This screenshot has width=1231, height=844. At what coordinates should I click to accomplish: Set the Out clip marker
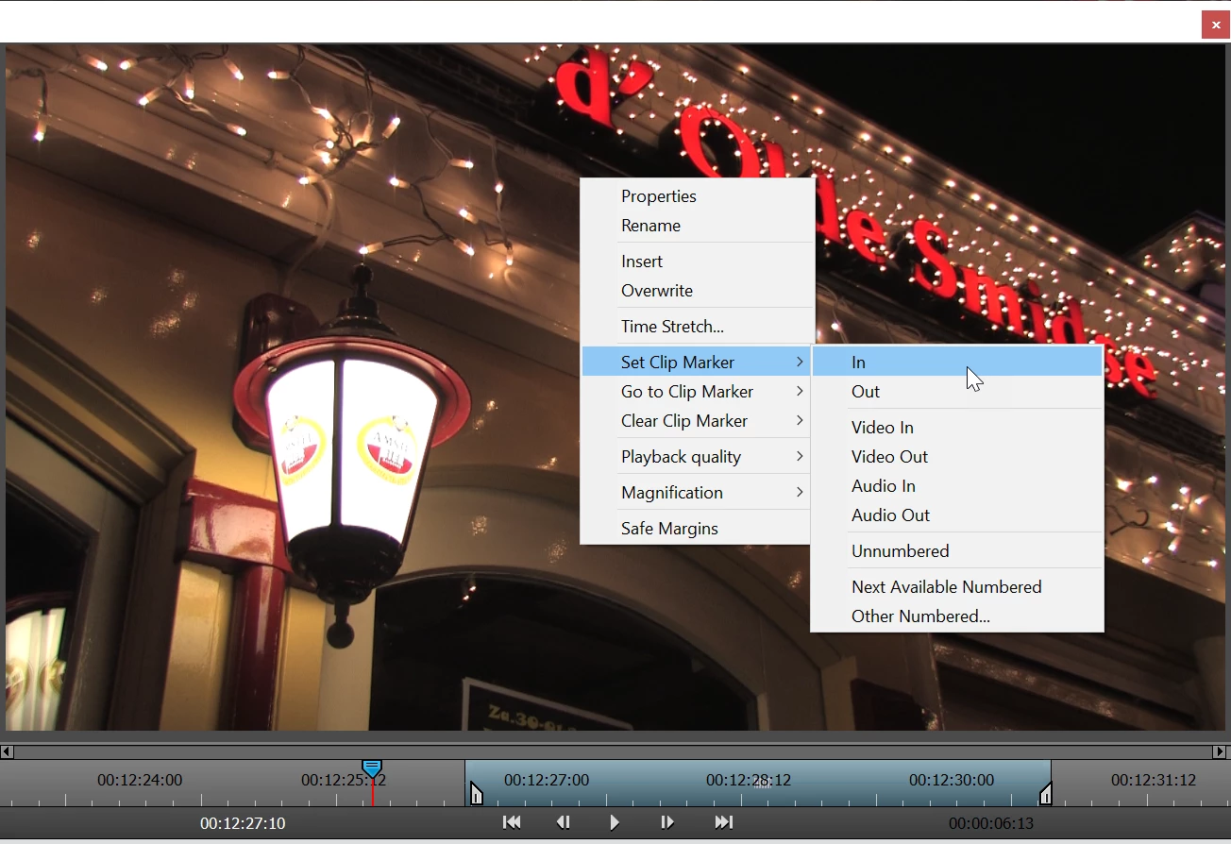[x=957, y=392]
